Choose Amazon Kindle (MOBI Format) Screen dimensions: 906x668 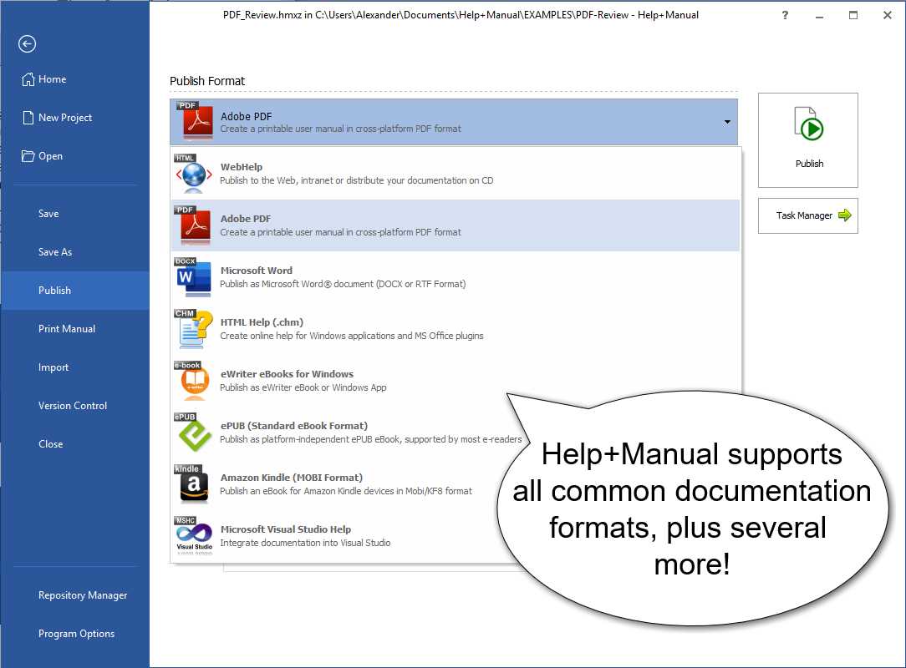click(x=291, y=478)
